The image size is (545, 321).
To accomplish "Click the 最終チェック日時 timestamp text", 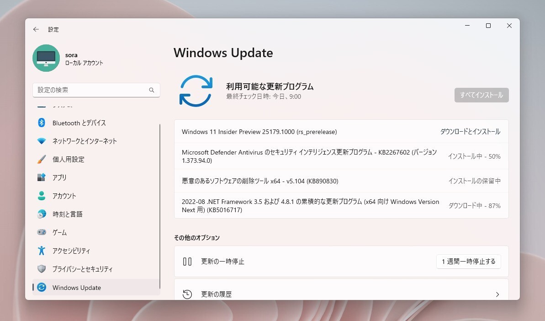I will coord(264,96).
